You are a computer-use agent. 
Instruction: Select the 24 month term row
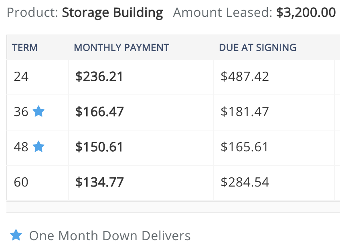pyautogui.click(x=21, y=76)
